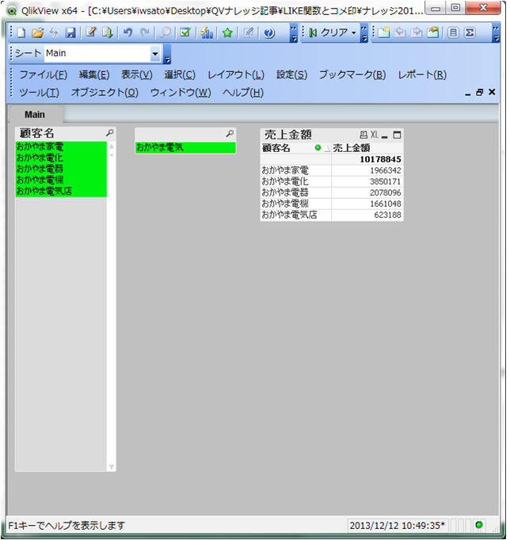
Task: Open the Sheet selector Main dropdown
Action: coord(155,54)
